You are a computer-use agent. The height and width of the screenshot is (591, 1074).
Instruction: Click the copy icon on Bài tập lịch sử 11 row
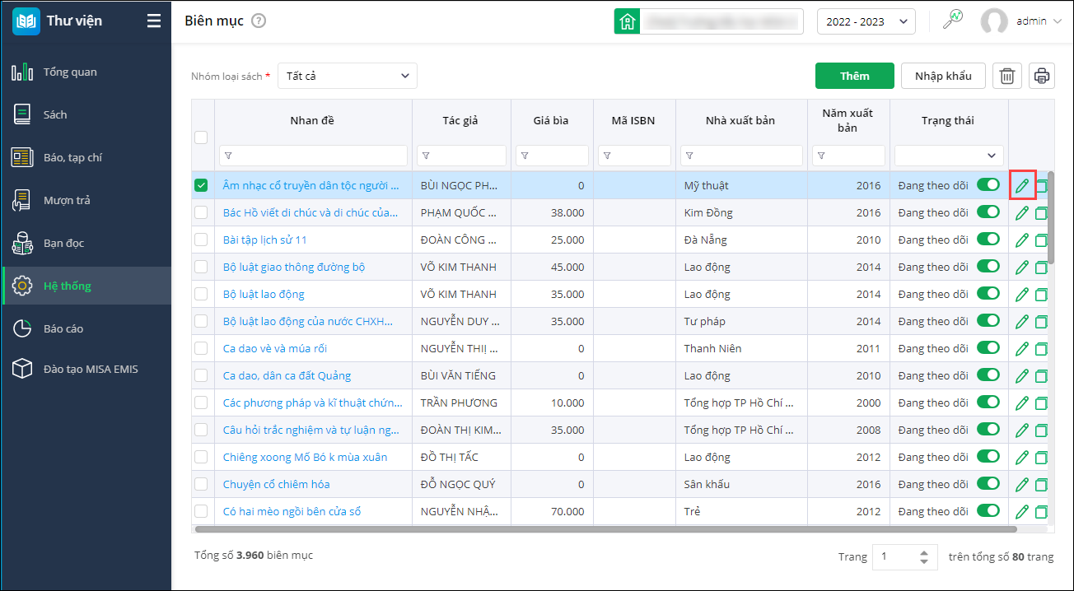tap(1042, 240)
